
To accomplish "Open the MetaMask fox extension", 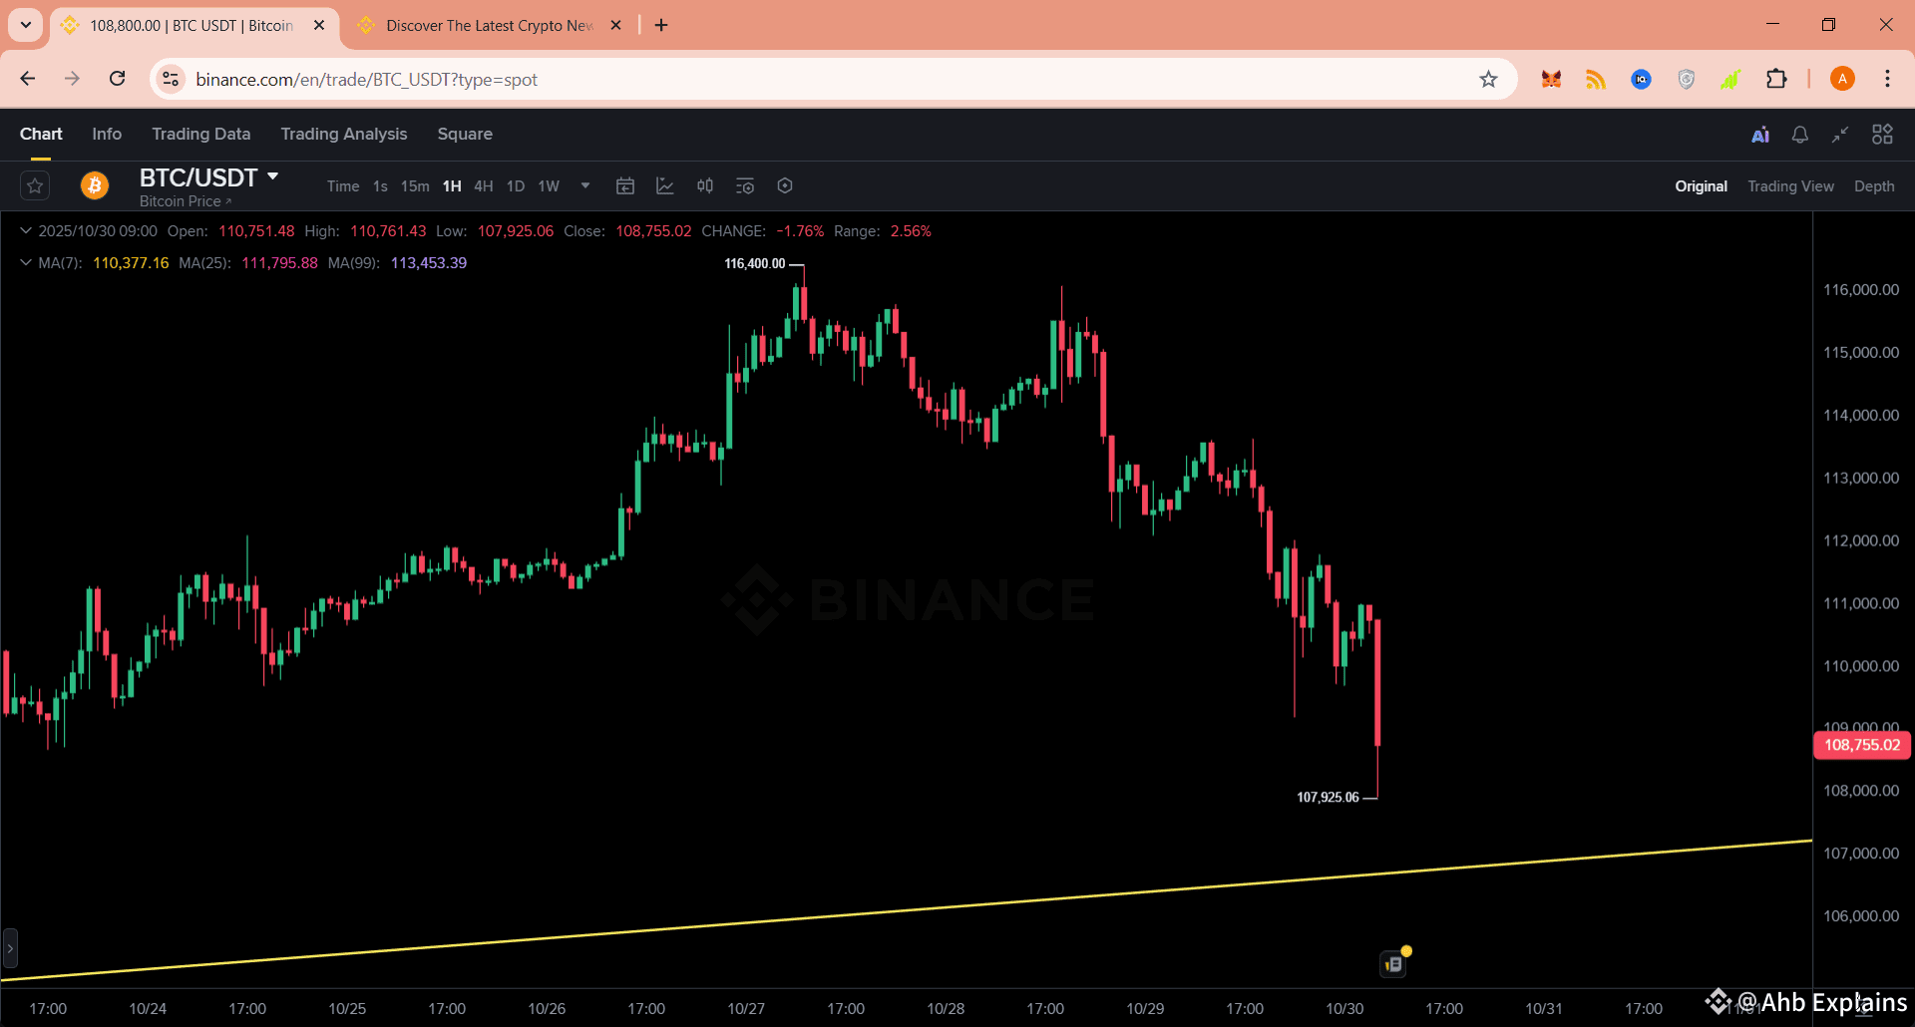I will pyautogui.click(x=1551, y=80).
